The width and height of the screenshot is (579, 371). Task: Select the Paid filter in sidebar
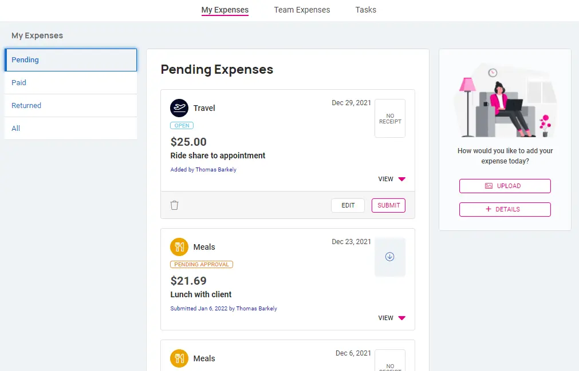click(x=19, y=82)
